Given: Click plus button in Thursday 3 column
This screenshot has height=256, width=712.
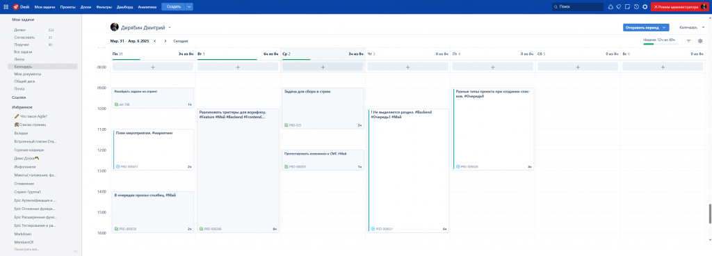Looking at the screenshot, I should (x=407, y=67).
